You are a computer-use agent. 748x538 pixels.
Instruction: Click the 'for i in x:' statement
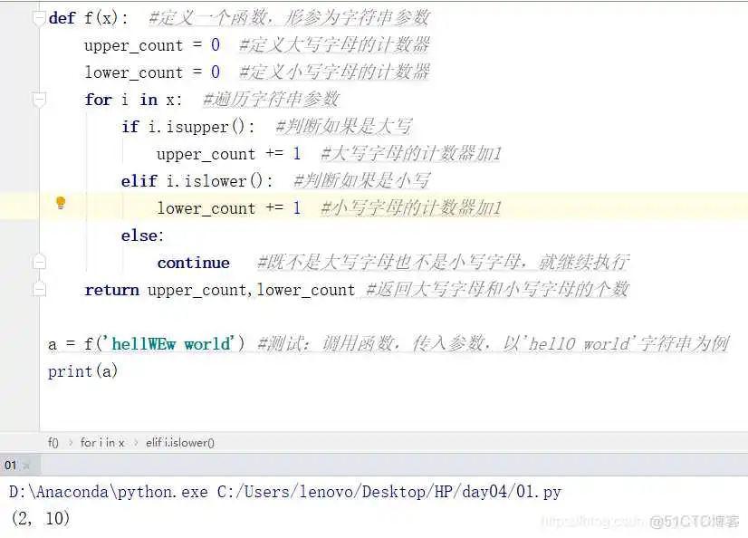pos(134,100)
